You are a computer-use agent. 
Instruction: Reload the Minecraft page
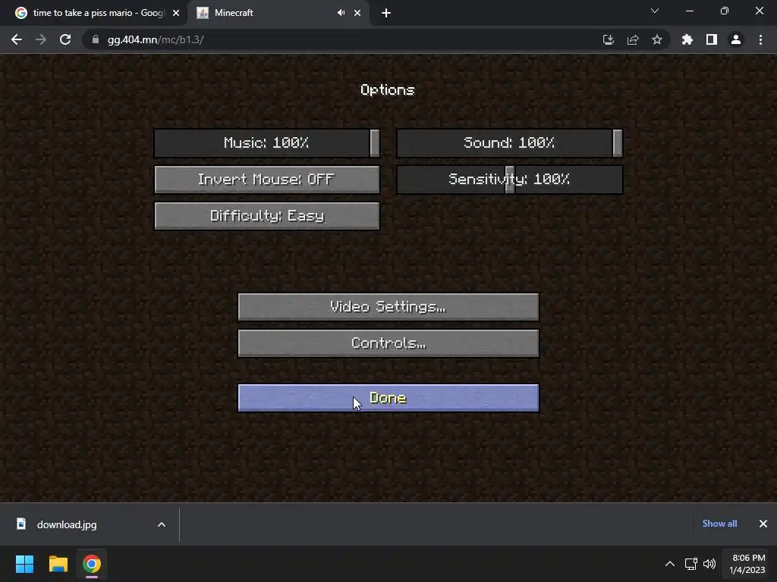(x=65, y=39)
